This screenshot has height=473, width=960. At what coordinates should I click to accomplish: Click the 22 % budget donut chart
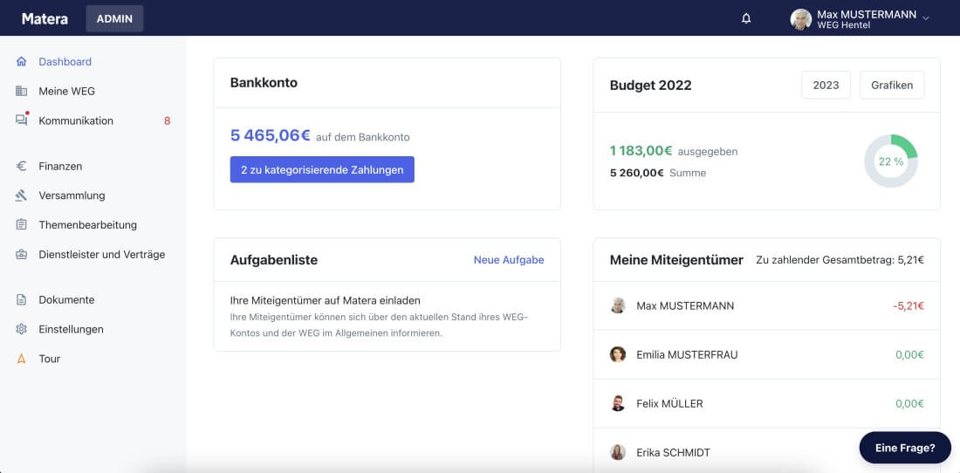tap(891, 161)
